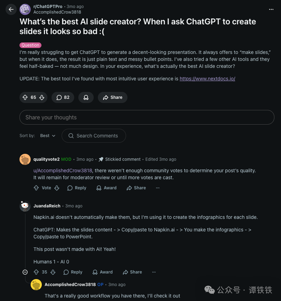
Task: Reply to JuandaReich's comment
Action: (73, 272)
